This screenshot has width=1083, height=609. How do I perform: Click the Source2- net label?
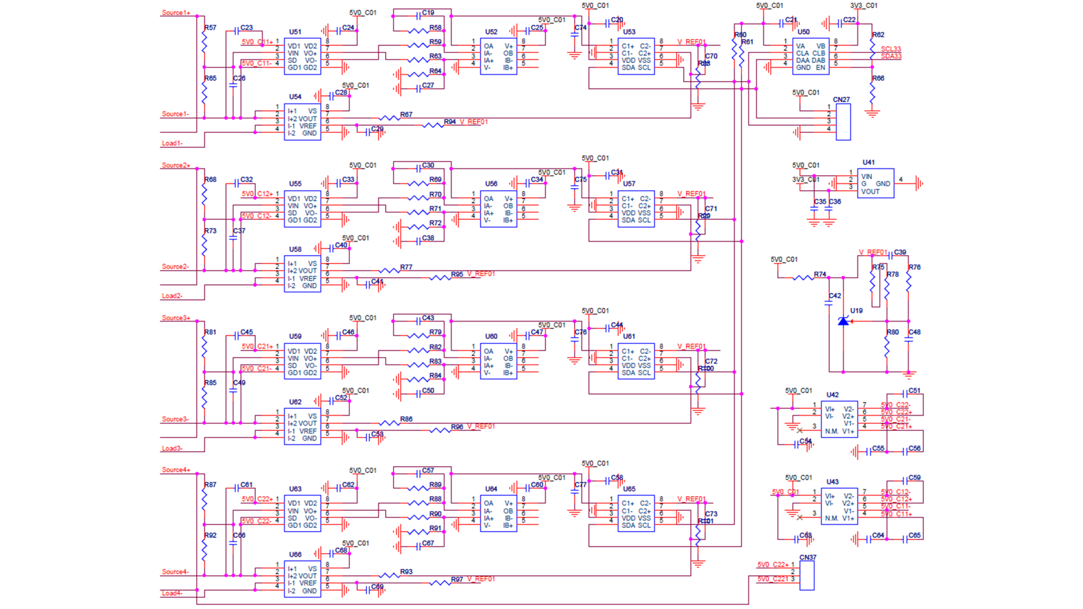click(x=175, y=267)
